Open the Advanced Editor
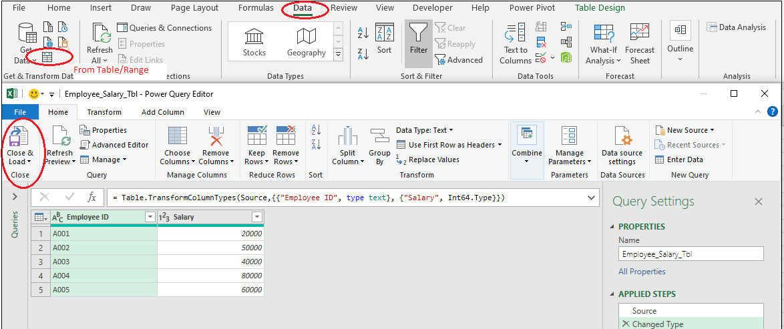The height and width of the screenshot is (329, 784). click(114, 145)
